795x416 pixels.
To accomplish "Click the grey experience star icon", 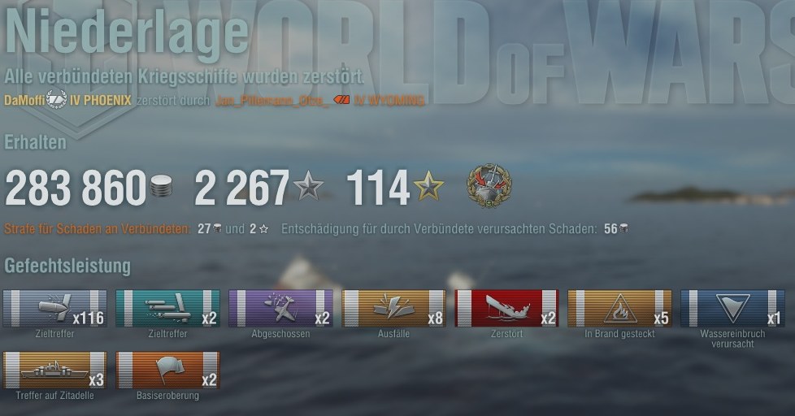I will click(308, 185).
